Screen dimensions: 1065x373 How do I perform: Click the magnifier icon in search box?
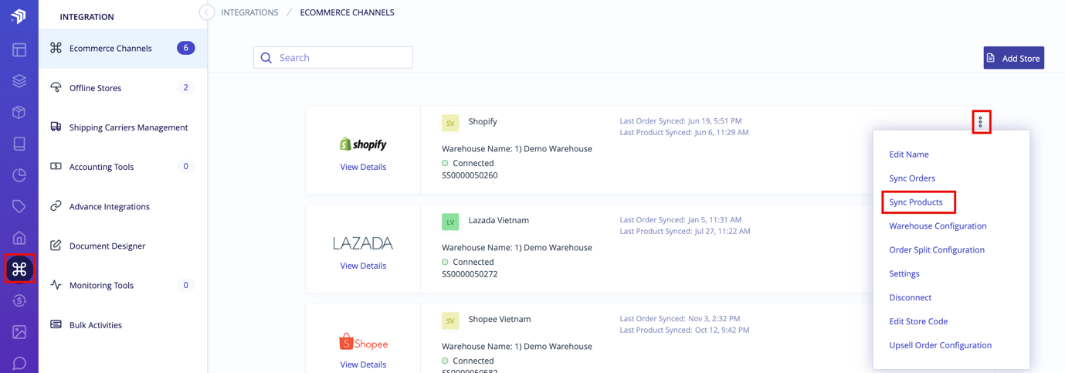click(266, 58)
